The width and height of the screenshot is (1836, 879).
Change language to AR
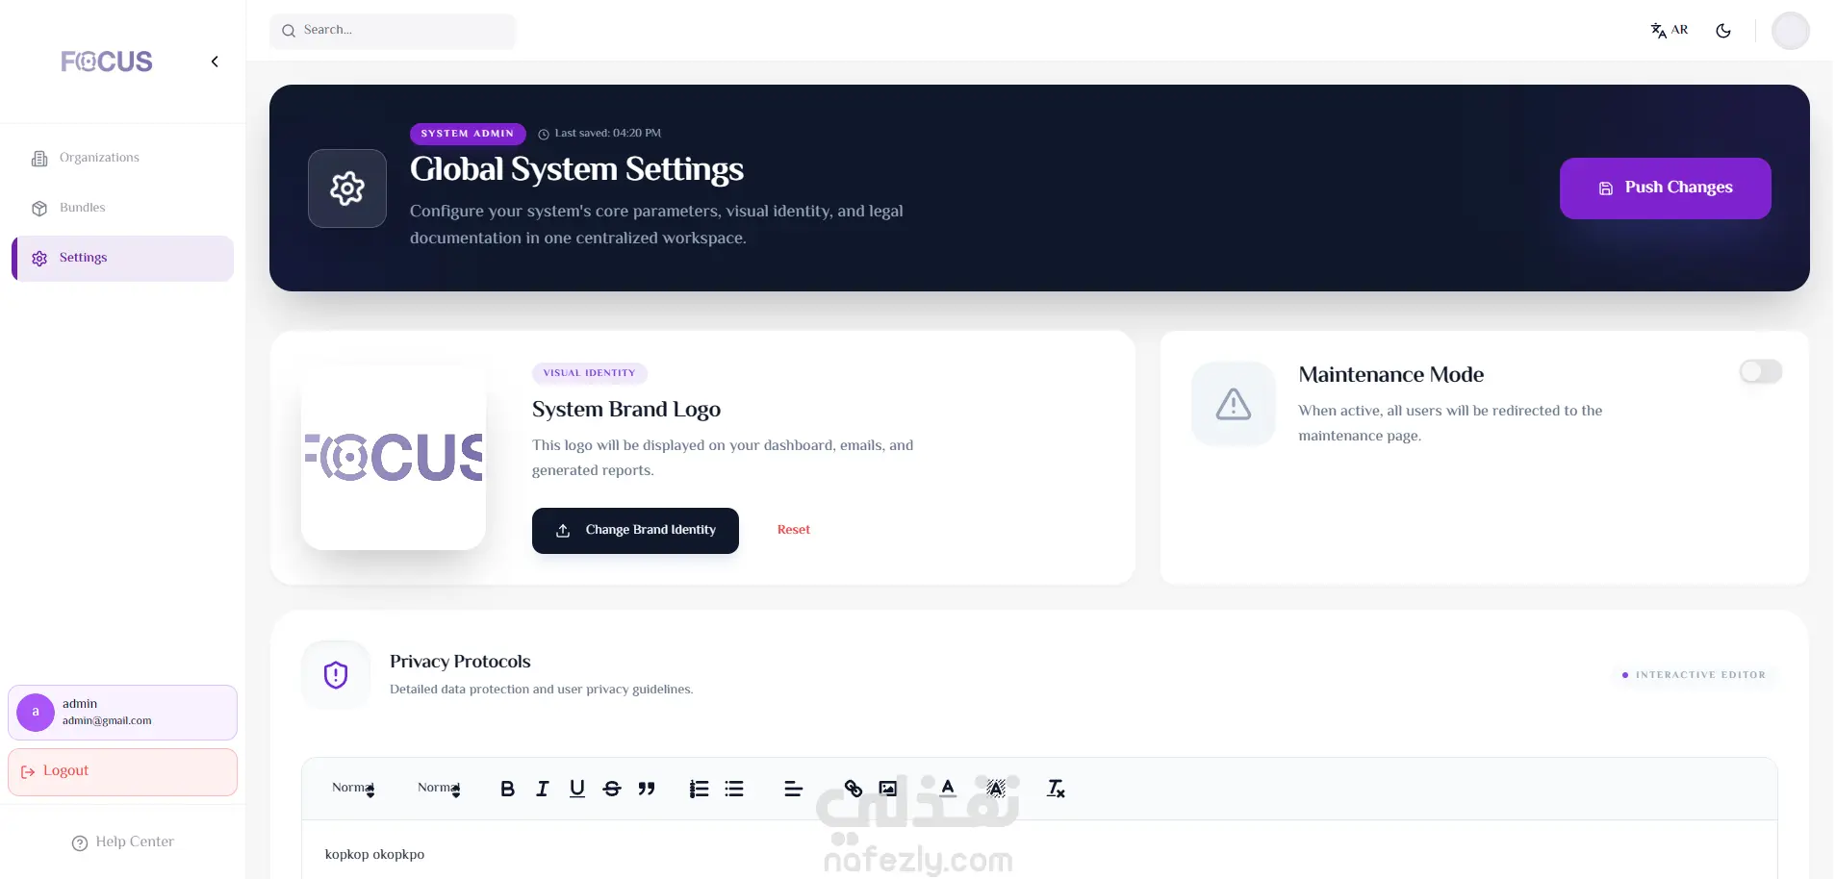(1670, 31)
